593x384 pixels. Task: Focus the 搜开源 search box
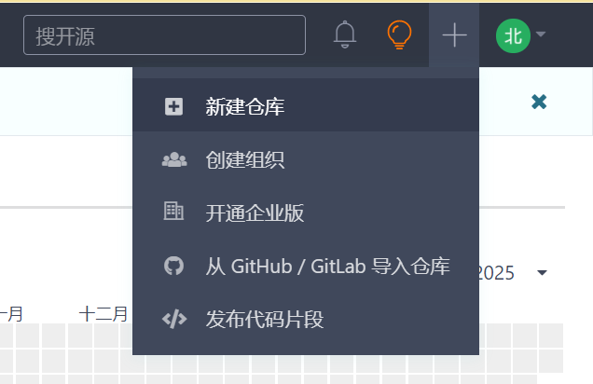coord(164,35)
